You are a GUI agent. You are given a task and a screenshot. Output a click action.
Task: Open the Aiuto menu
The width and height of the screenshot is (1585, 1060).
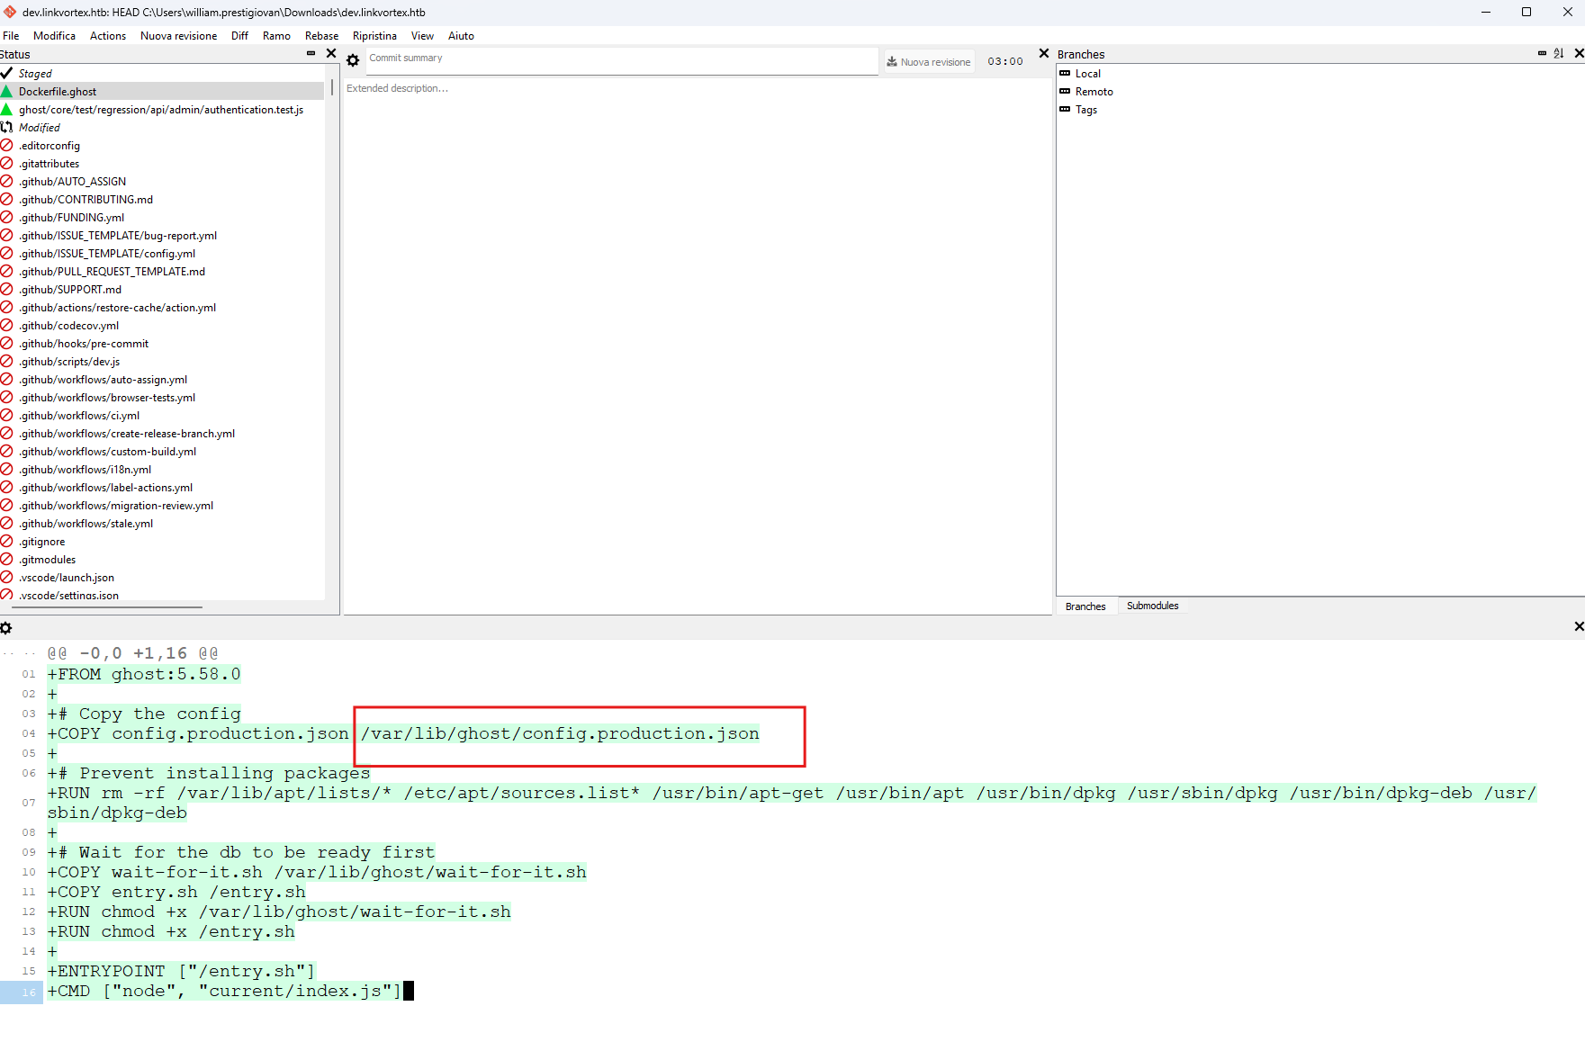(461, 36)
